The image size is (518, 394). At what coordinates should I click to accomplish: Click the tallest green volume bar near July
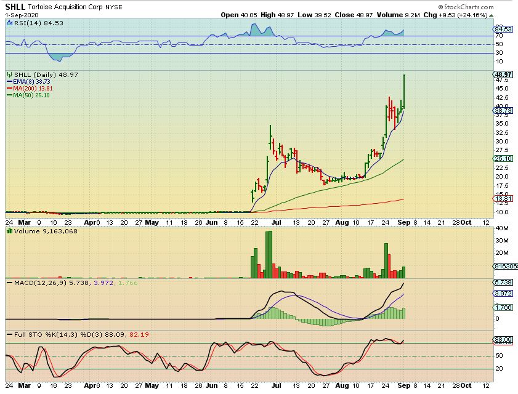[x=269, y=255]
